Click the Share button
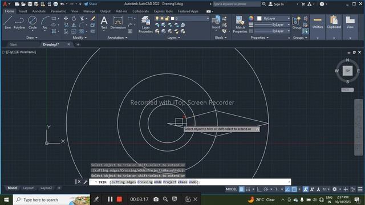Image resolution: width=365 pixels, height=205 pixels. tap(91, 4)
